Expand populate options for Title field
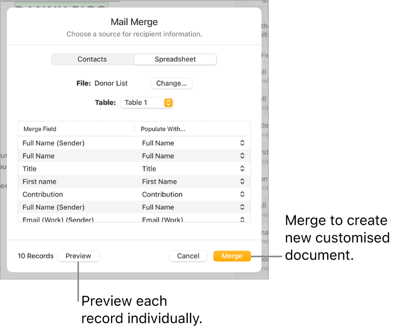 click(x=242, y=169)
